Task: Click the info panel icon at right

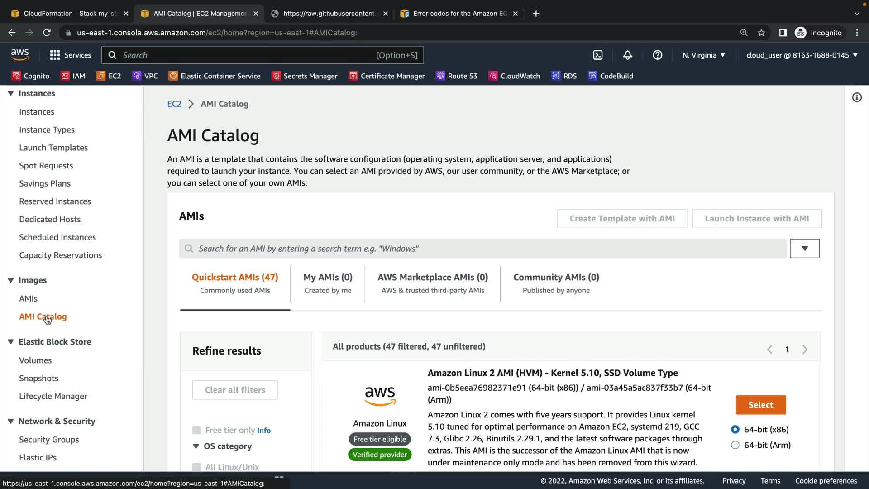Action: 856,97
